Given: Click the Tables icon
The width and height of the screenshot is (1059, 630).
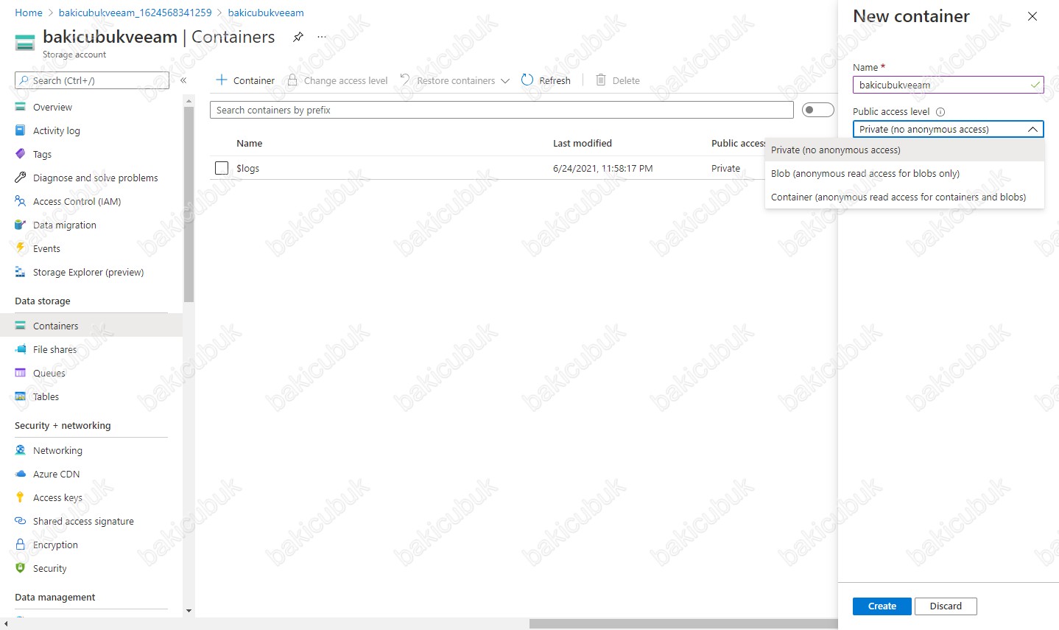Looking at the screenshot, I should [21, 396].
